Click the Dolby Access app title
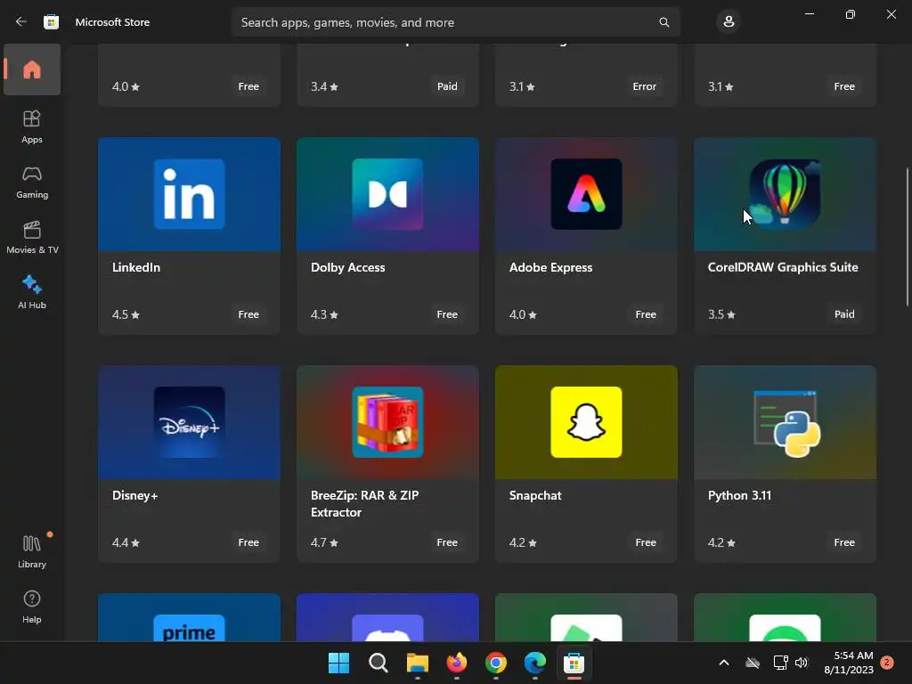 (348, 267)
